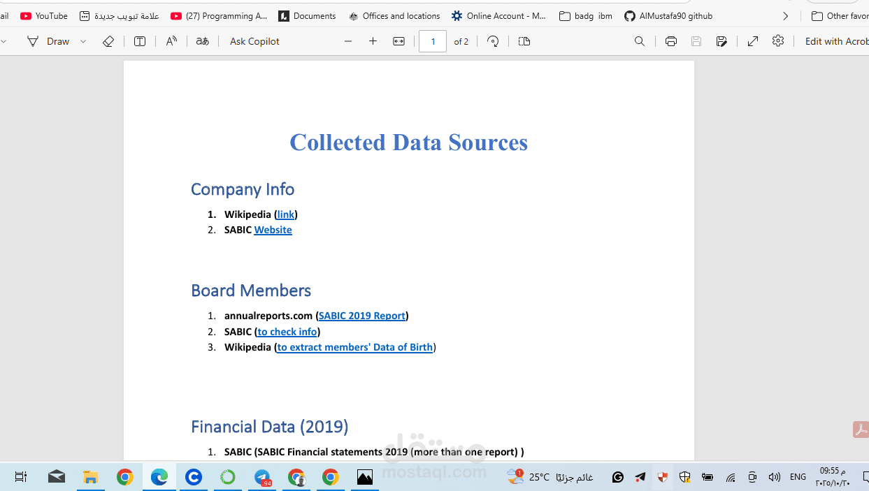
Task: Click the 'of 2' page count text
Action: (x=461, y=41)
